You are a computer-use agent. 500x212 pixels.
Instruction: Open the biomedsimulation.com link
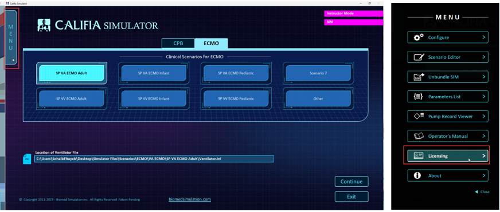click(x=190, y=199)
